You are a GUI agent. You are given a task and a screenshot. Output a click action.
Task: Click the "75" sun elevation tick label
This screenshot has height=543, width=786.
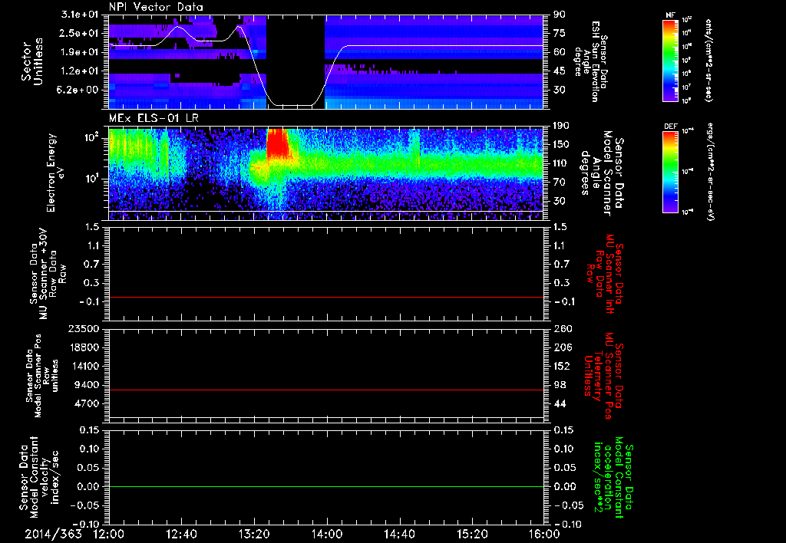[x=560, y=33]
